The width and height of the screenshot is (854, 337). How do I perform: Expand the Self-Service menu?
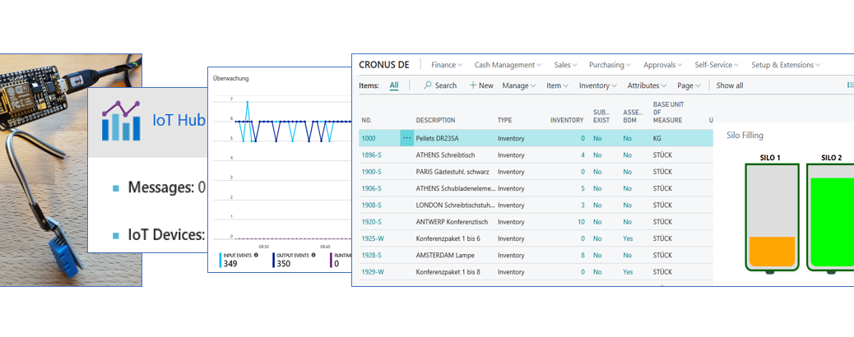(x=717, y=65)
